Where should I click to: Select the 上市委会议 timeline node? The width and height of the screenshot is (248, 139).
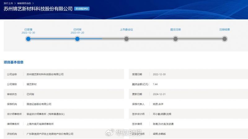(126, 39)
